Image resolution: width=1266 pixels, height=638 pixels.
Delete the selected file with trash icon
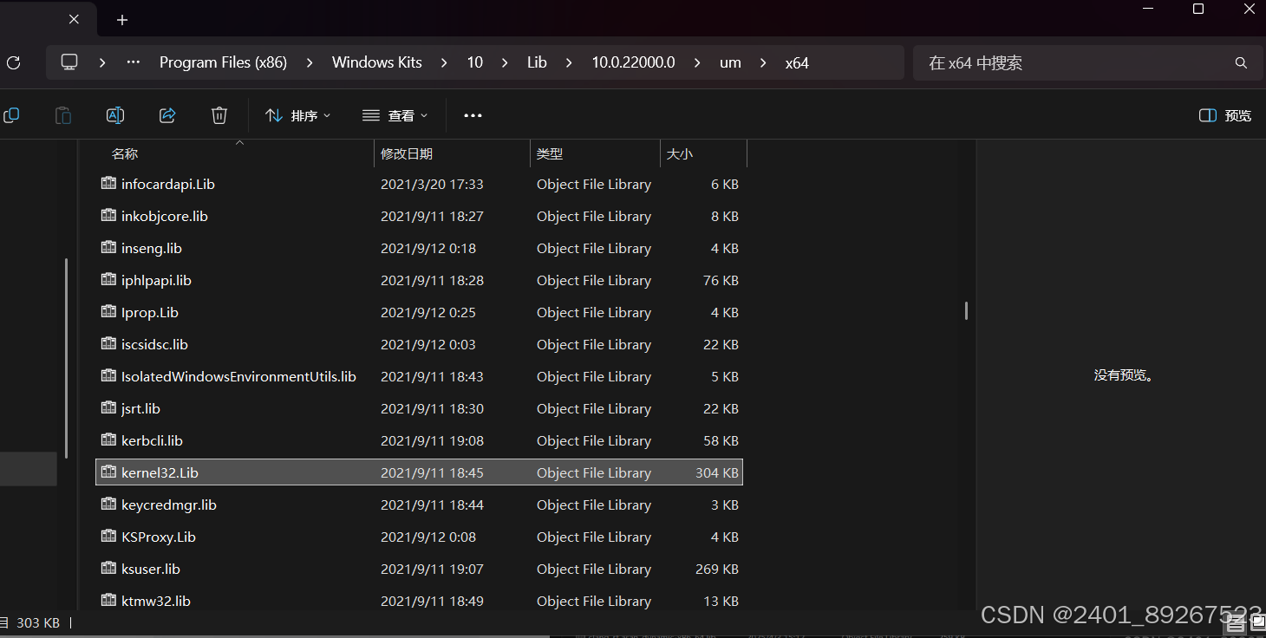coord(219,115)
